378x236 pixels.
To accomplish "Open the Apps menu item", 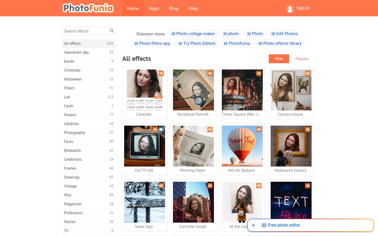I will 154,8.
